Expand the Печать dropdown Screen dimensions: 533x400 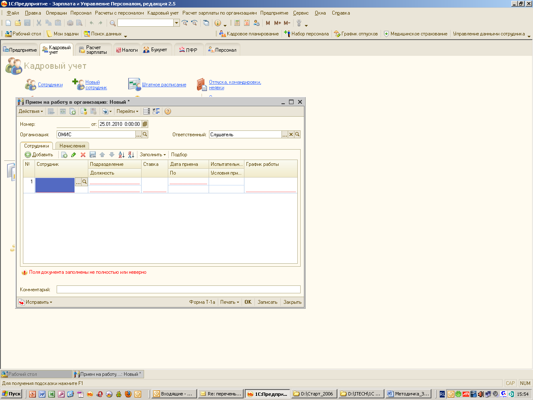point(229,302)
